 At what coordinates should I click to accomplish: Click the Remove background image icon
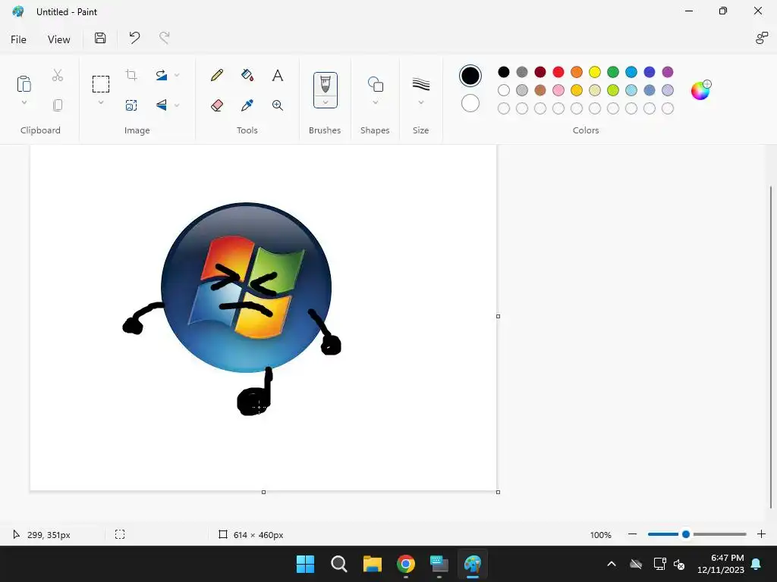[131, 105]
